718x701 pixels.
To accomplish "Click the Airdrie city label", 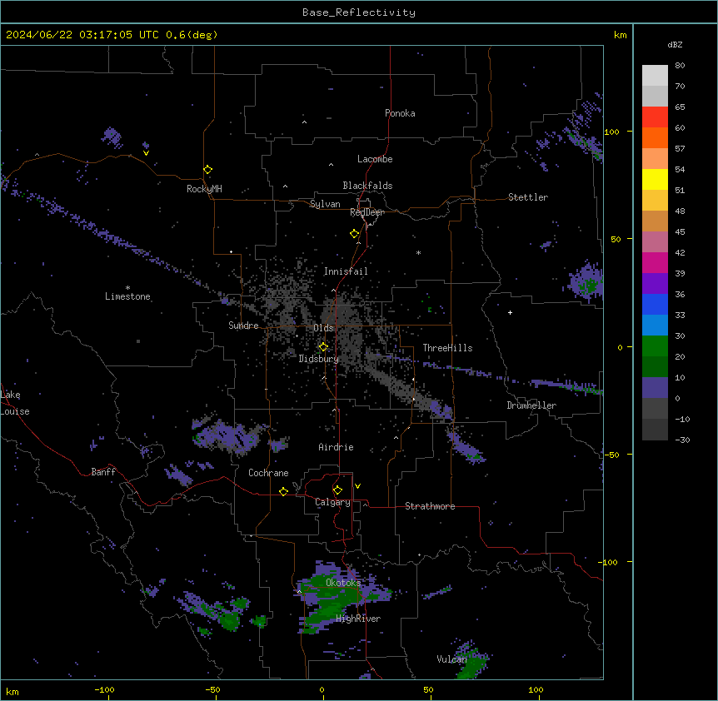I will (x=337, y=447).
